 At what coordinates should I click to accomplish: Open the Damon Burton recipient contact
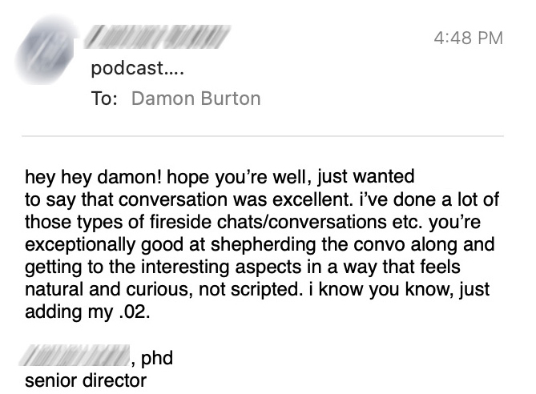click(x=196, y=98)
